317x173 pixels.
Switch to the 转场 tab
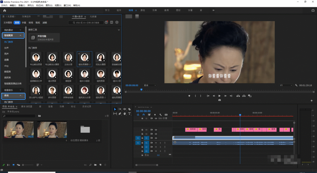(31, 23)
